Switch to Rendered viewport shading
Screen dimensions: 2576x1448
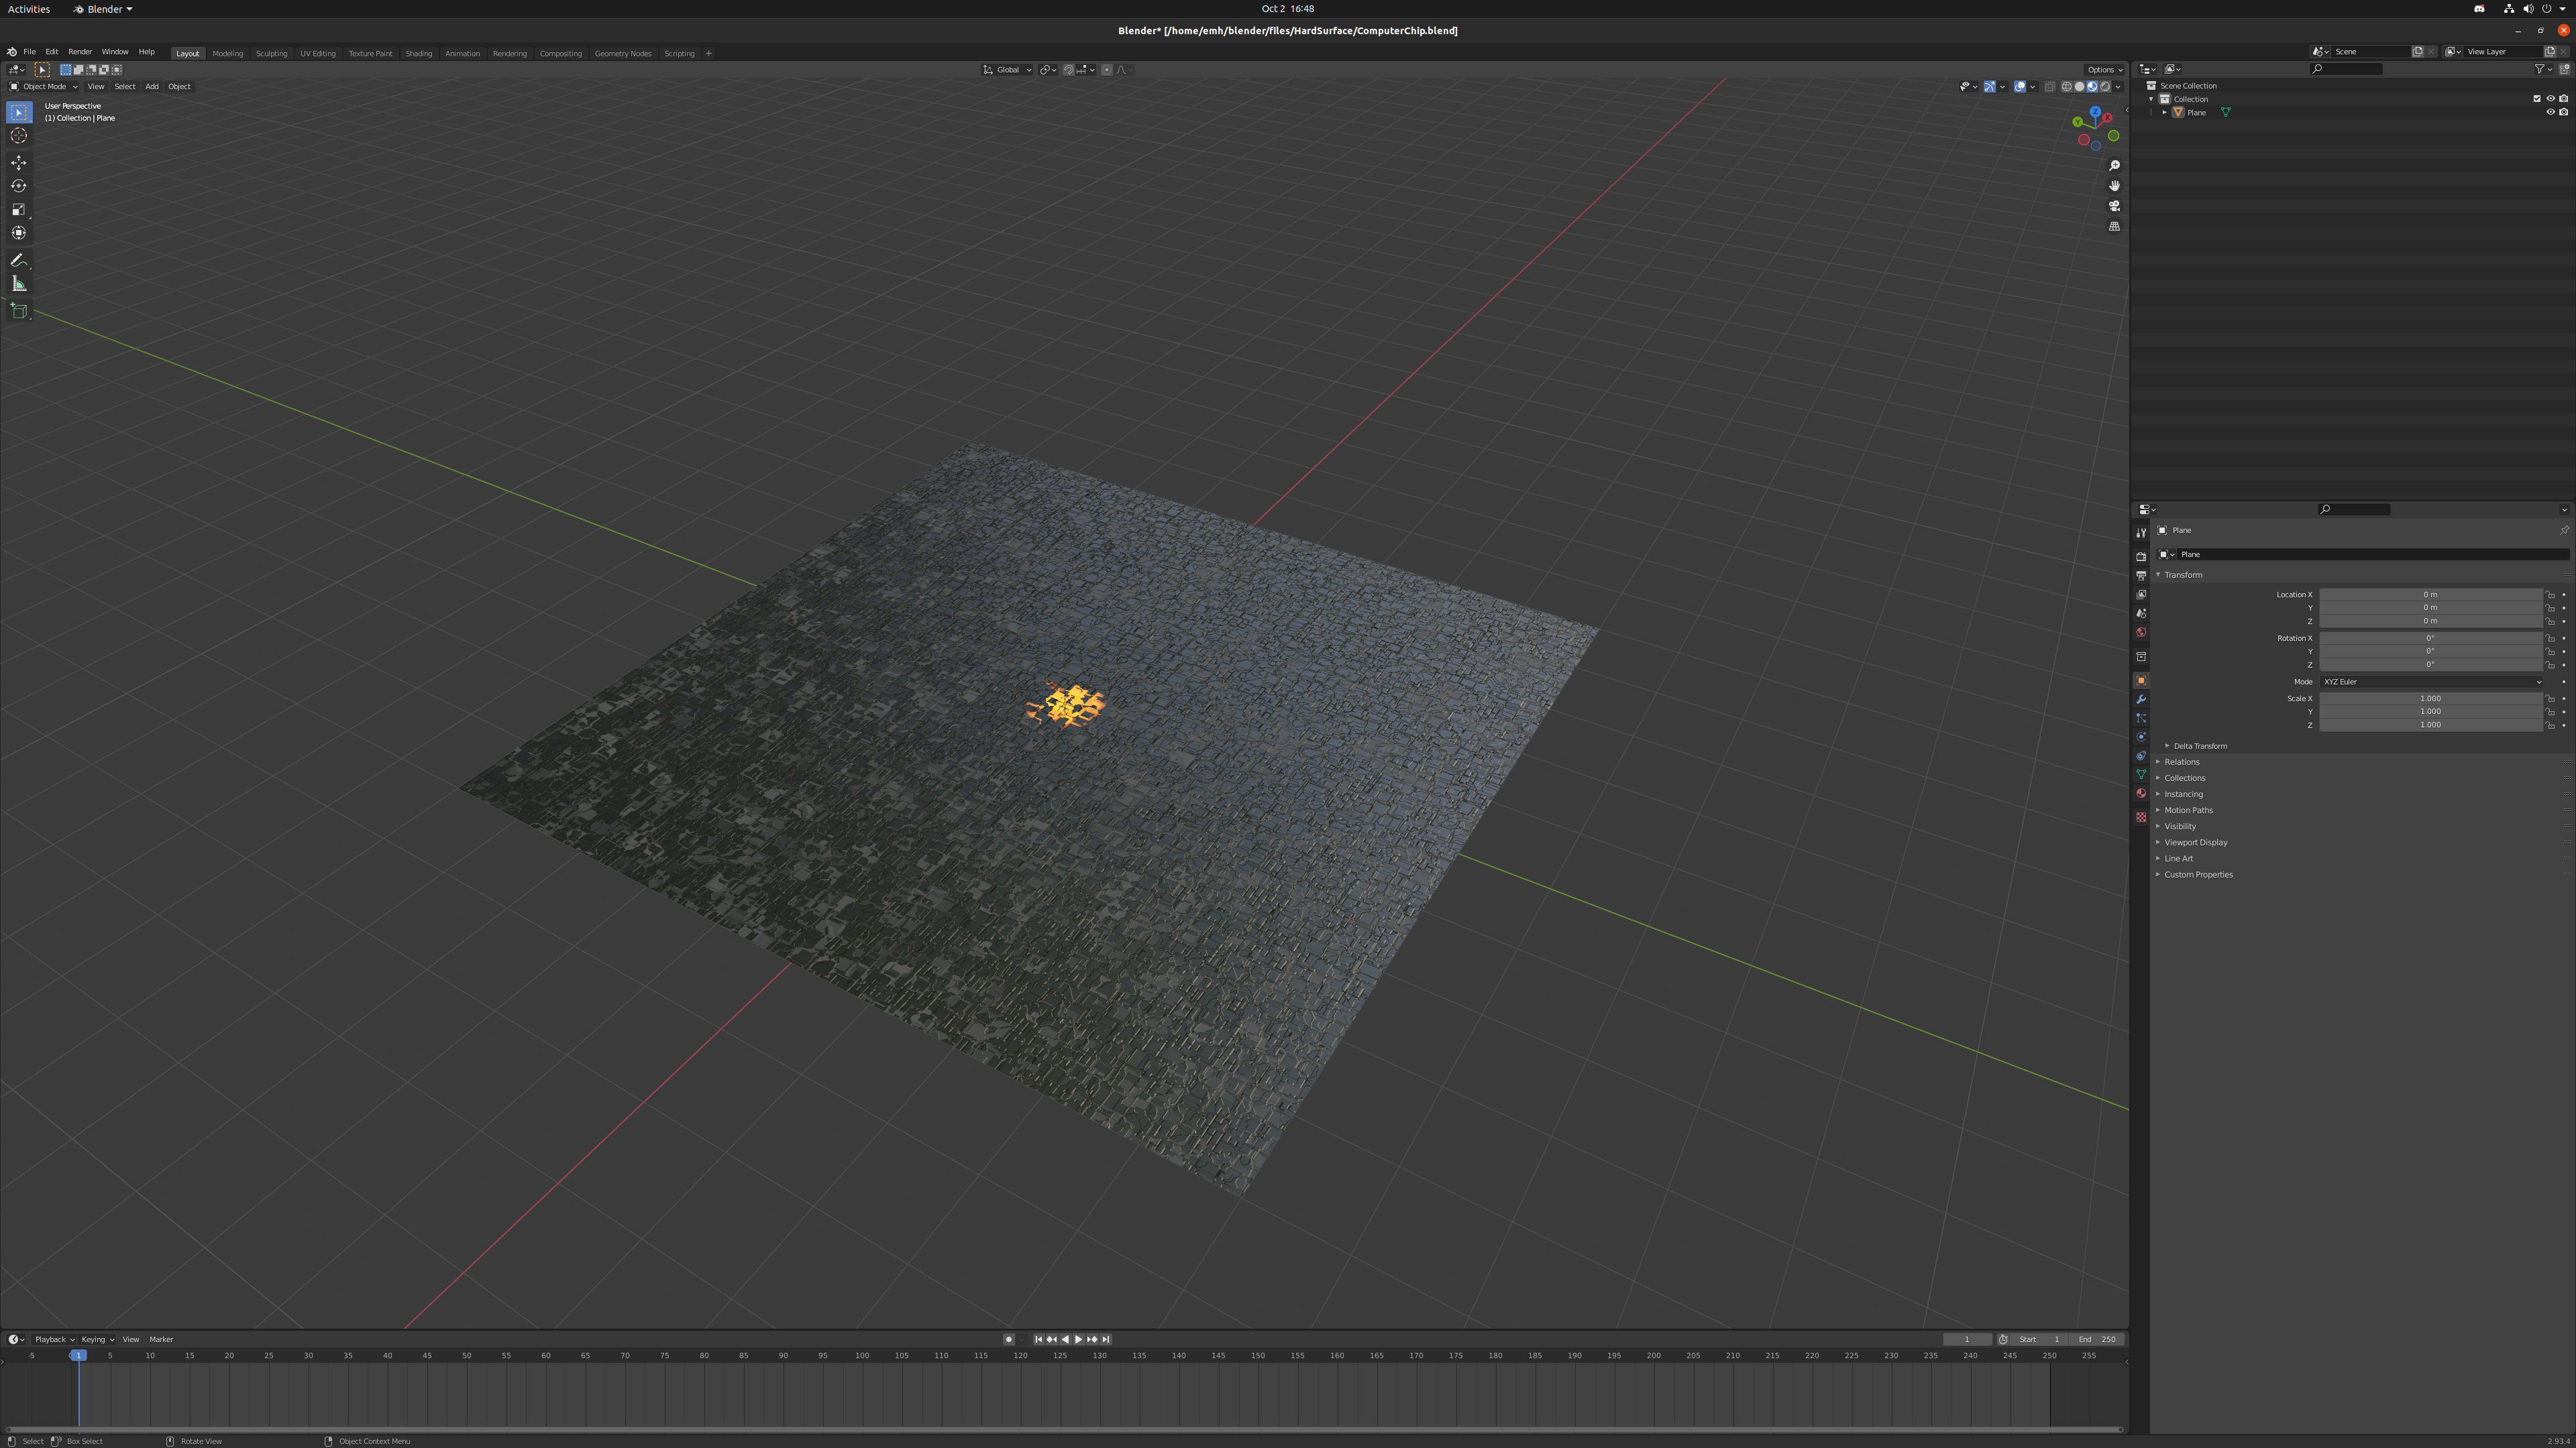pyautogui.click(x=2105, y=87)
